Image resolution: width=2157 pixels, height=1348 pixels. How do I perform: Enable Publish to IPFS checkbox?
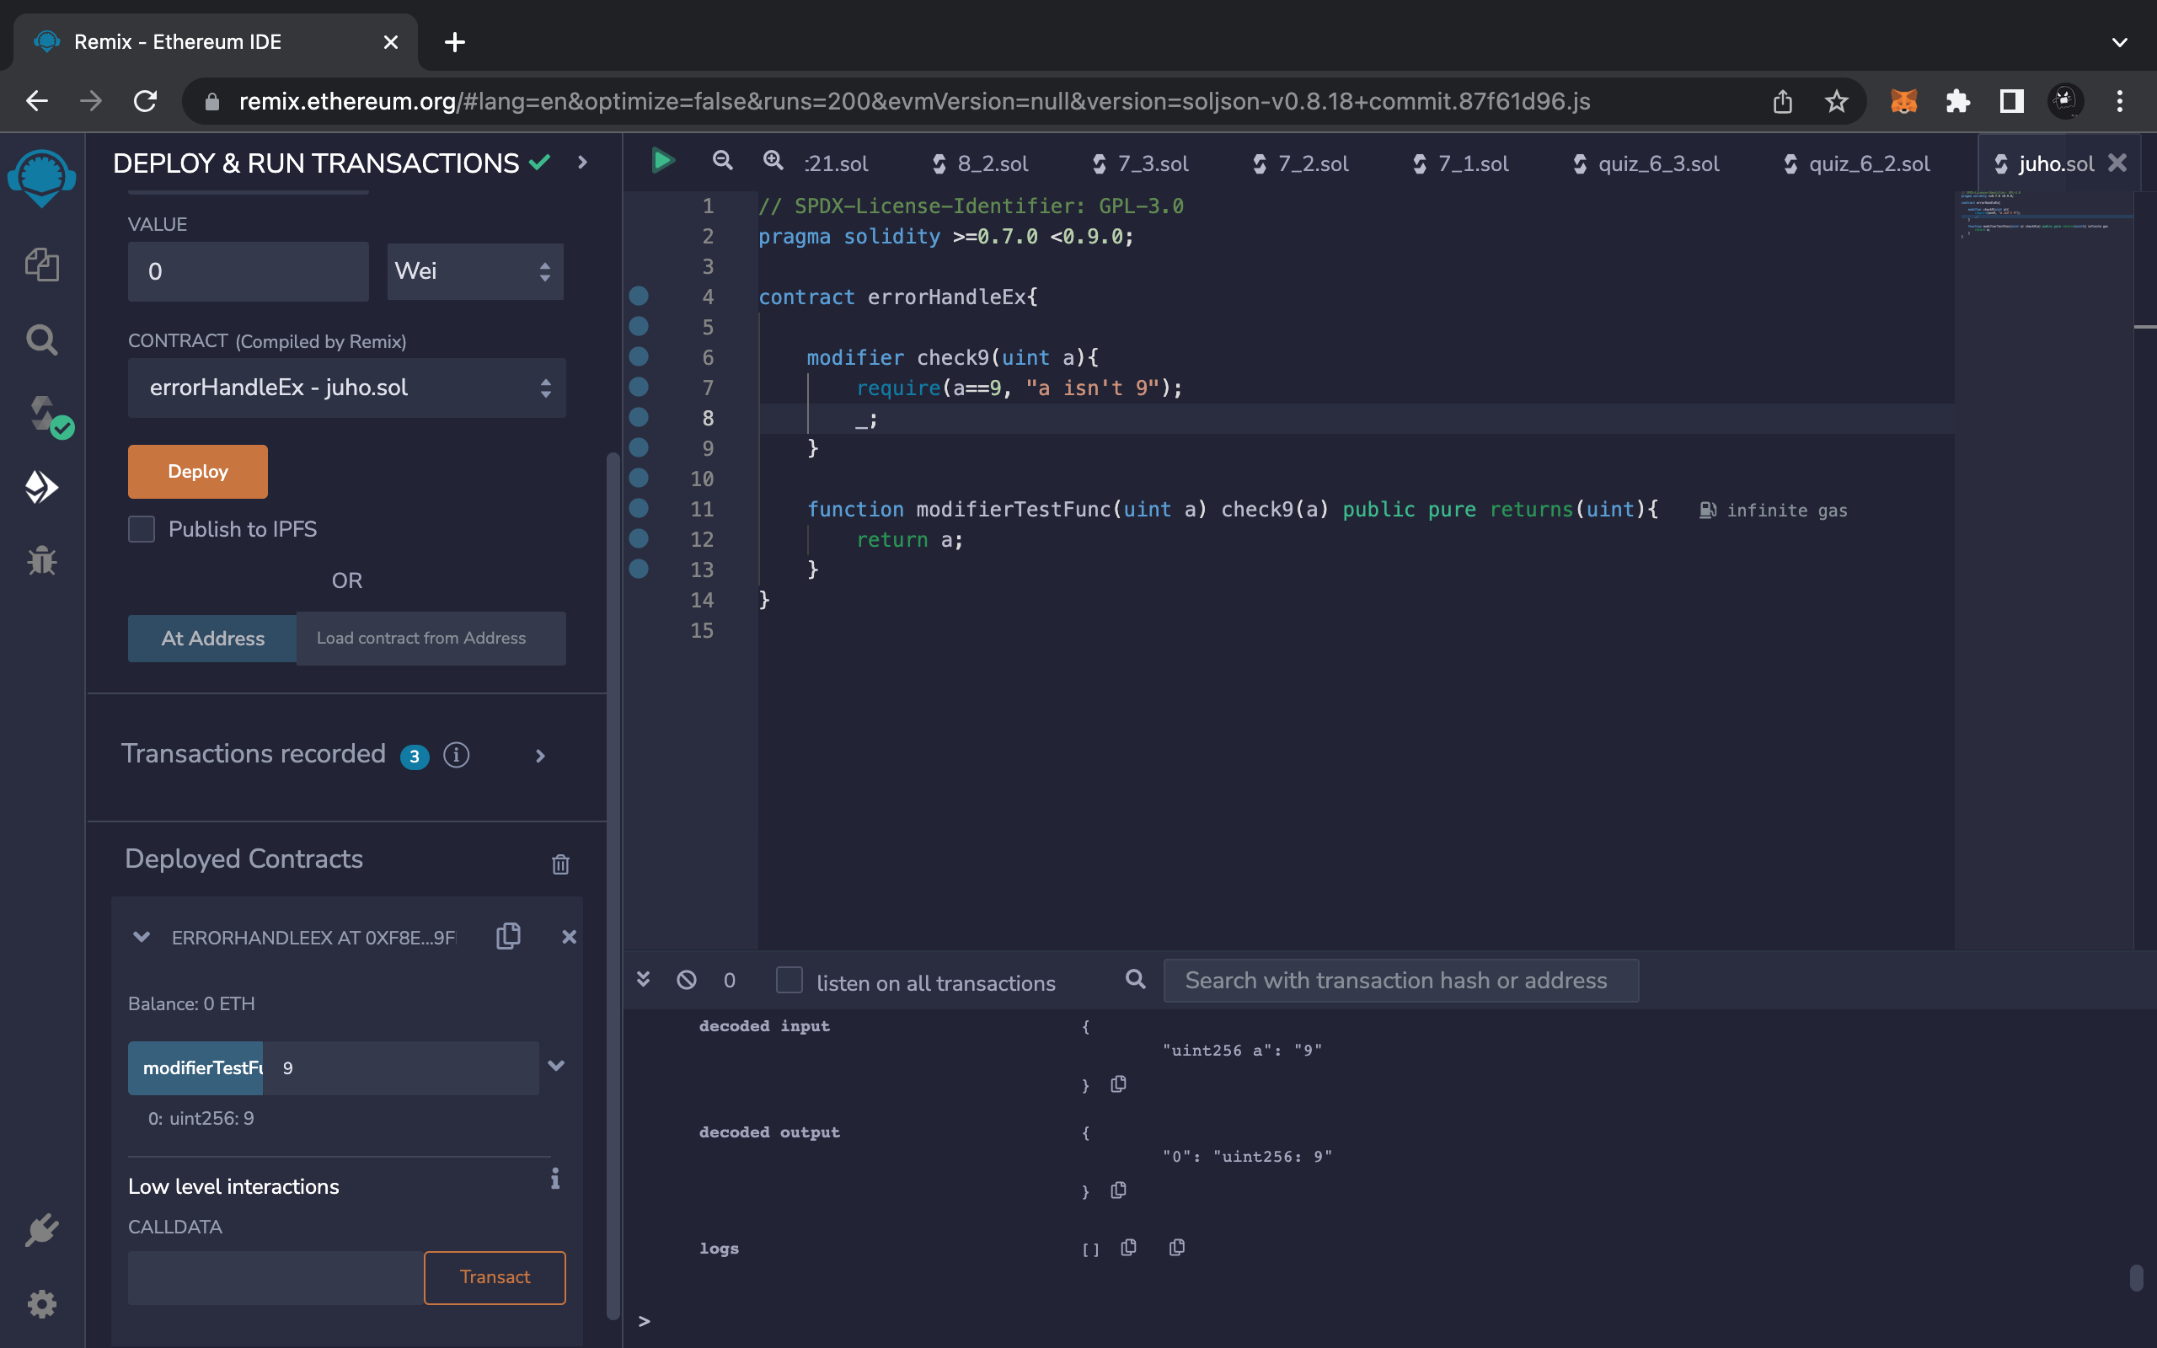point(142,529)
